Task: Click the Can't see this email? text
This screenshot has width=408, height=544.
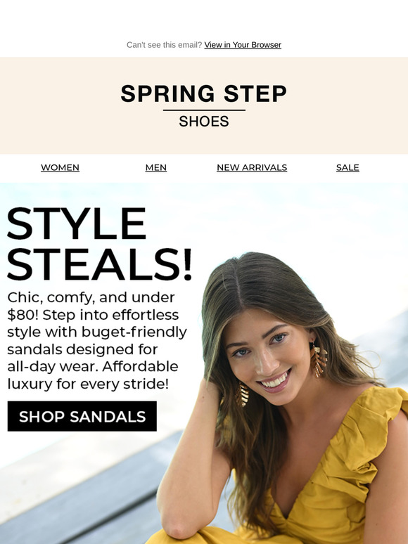Action: (164, 45)
